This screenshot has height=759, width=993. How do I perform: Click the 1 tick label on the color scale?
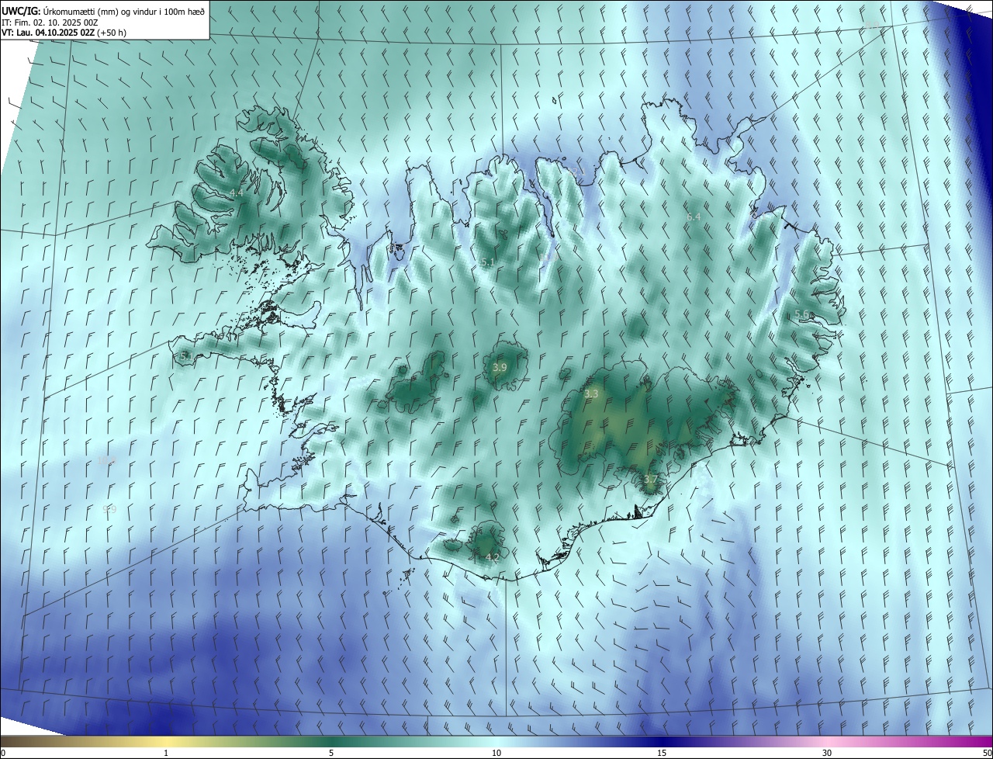point(166,753)
